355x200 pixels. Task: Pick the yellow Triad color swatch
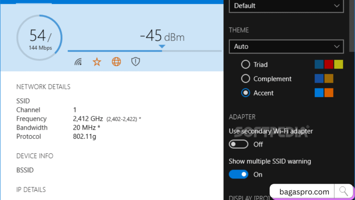(339, 65)
